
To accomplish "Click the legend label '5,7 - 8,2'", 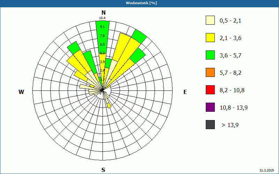I will tap(231, 73).
